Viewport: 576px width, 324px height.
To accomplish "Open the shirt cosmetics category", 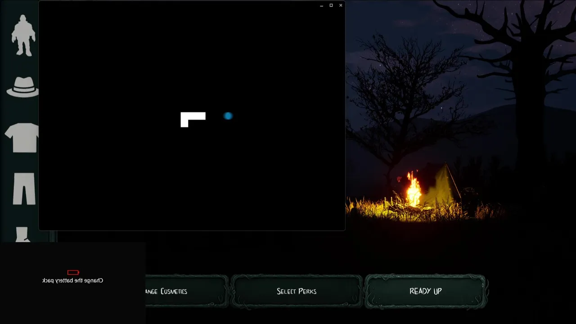I will pos(22,137).
